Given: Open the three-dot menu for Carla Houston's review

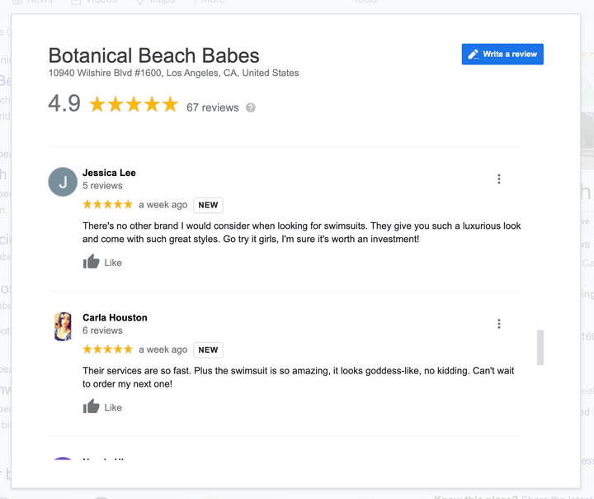Looking at the screenshot, I should [499, 324].
